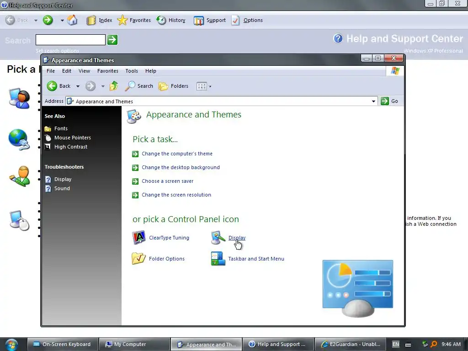Click the Address bar field showing Appearance and Themes

tap(221, 101)
